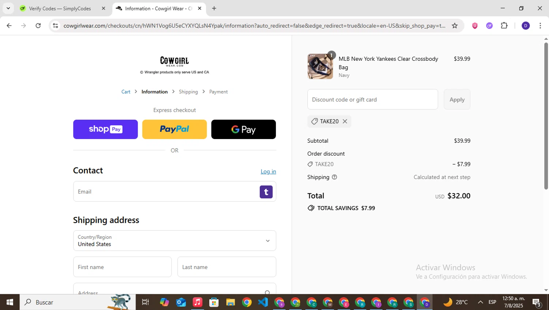Go back to Cart breadcrumb
Viewport: 549px width, 310px height.
click(x=126, y=91)
